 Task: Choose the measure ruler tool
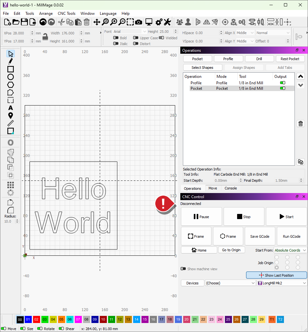(11, 123)
